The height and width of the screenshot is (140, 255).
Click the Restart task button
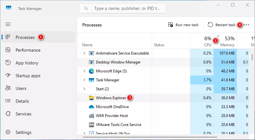point(221,25)
